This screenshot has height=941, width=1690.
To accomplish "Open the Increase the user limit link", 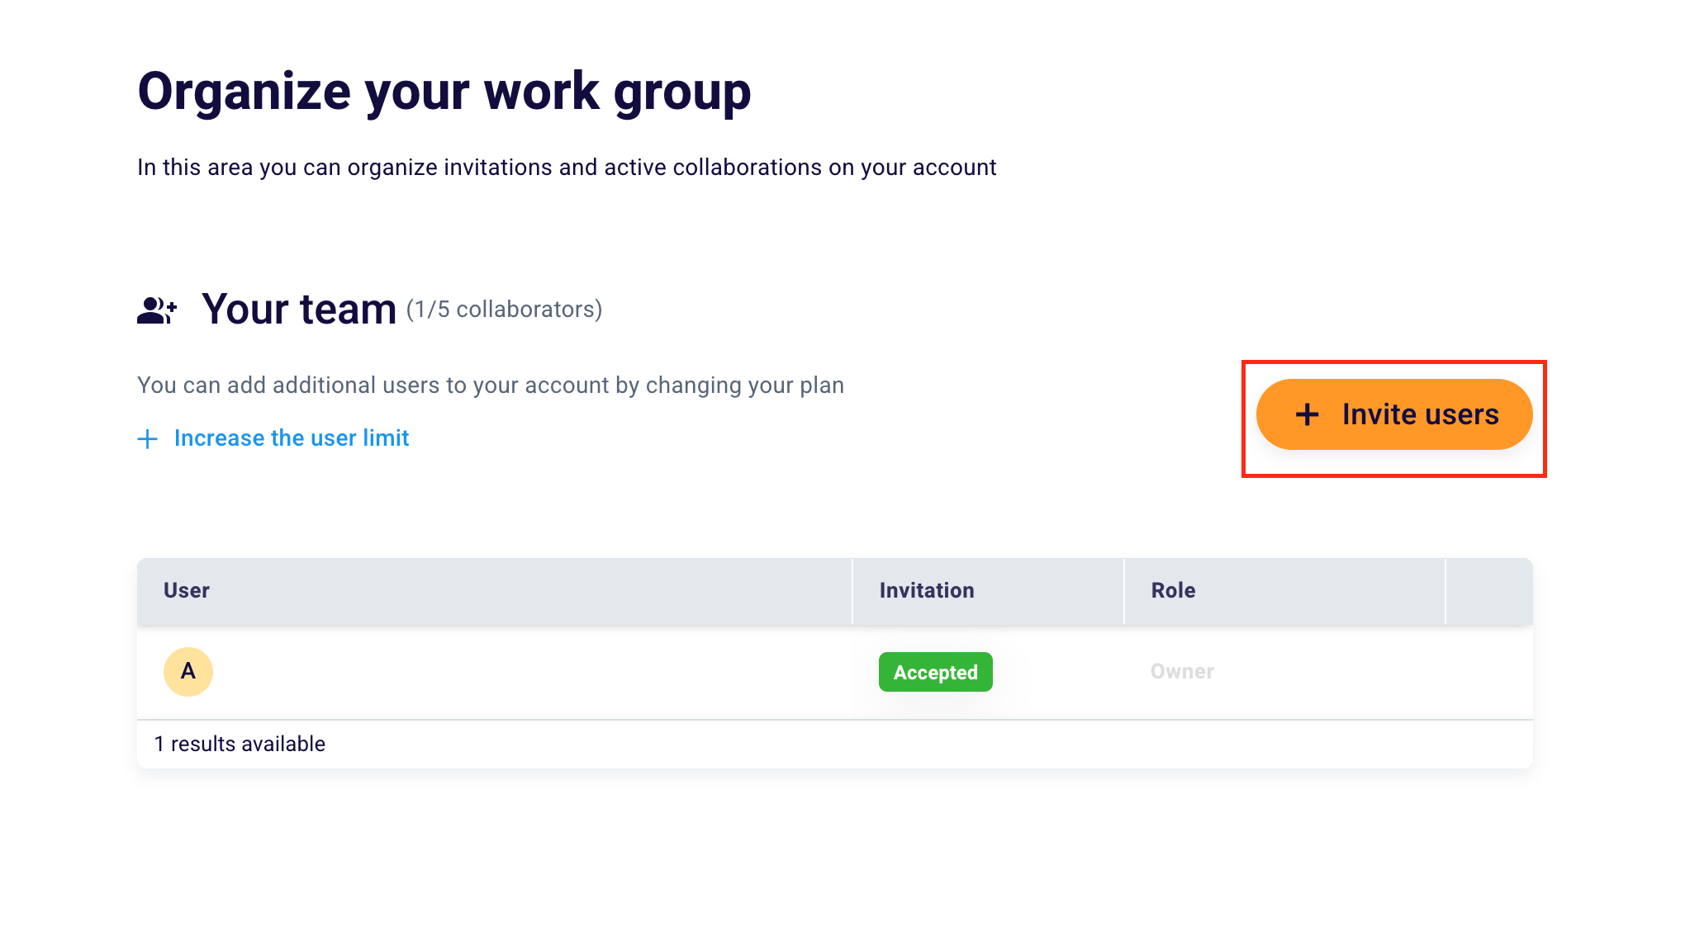I will [x=291, y=438].
